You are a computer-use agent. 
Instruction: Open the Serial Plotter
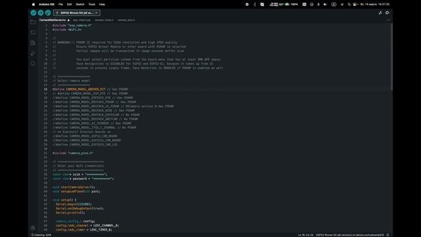pyautogui.click(x=380, y=13)
